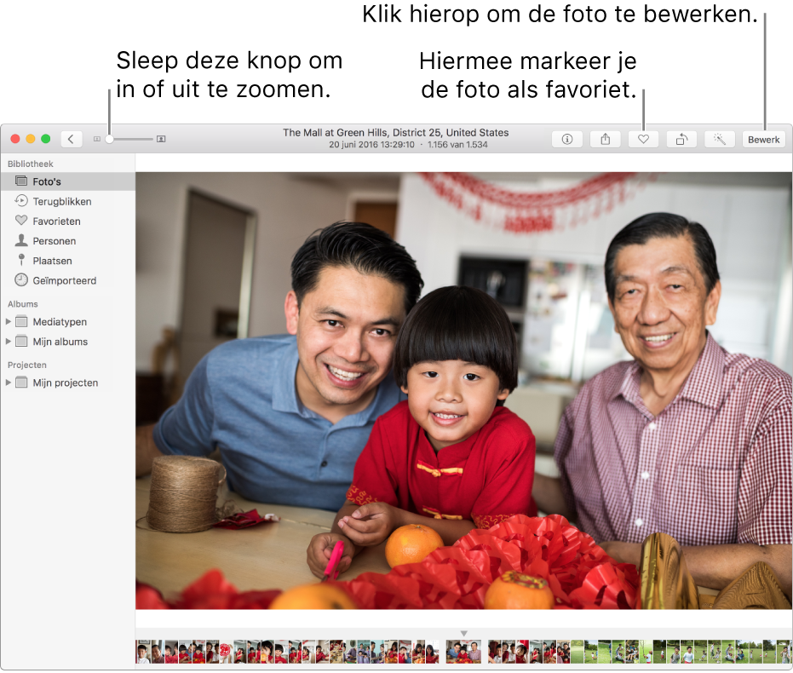
Task: Mark photo as favorite with heart icon
Action: click(x=643, y=140)
